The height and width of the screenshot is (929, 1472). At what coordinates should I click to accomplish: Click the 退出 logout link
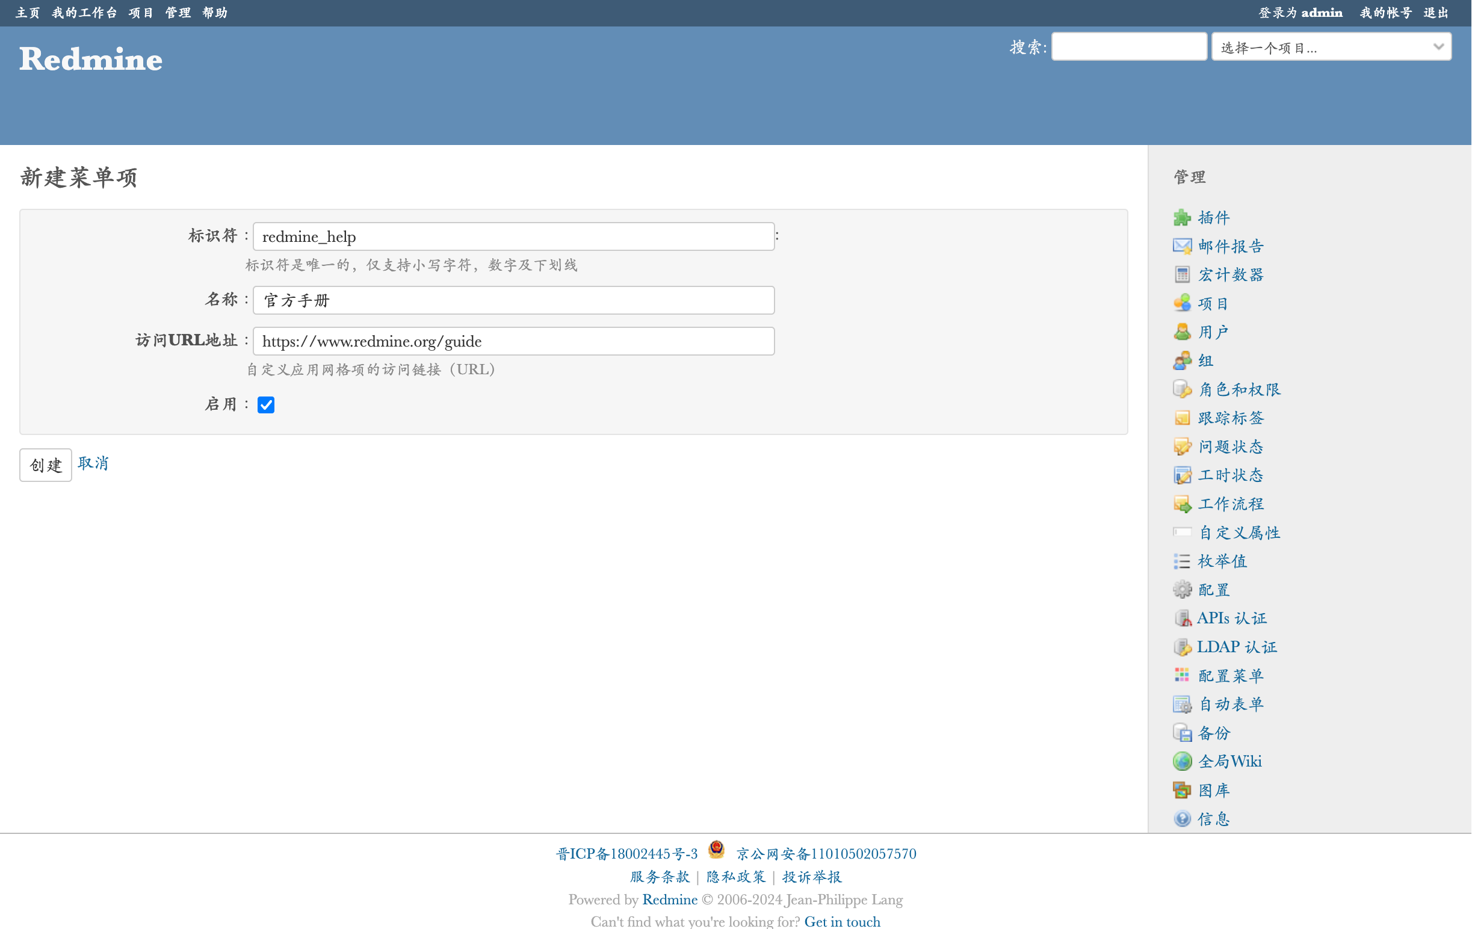(x=1435, y=13)
